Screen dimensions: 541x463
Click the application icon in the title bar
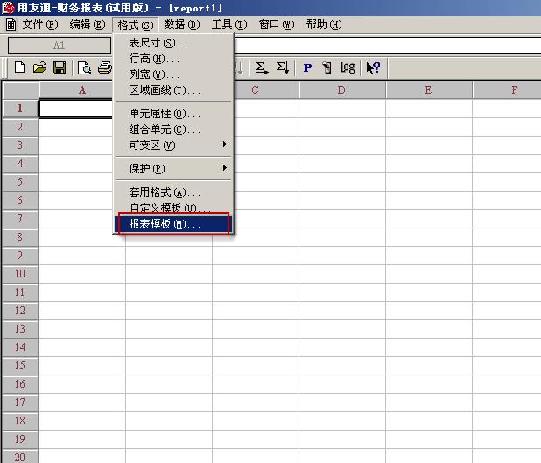(x=8, y=7)
